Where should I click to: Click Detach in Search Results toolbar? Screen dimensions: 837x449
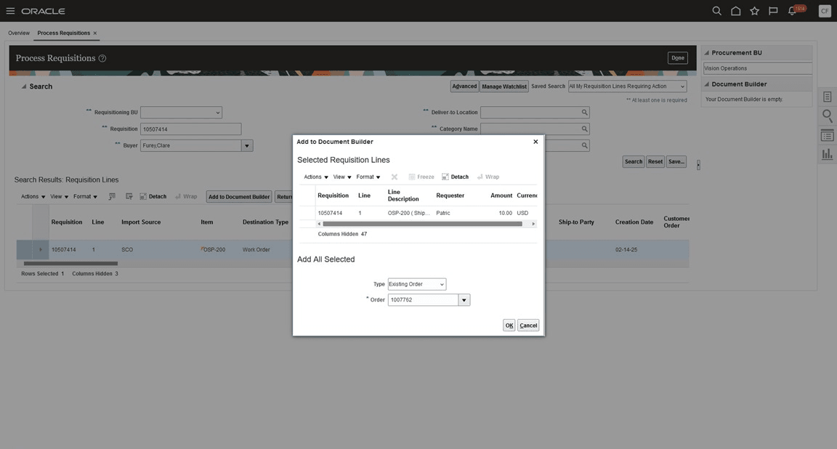[153, 196]
